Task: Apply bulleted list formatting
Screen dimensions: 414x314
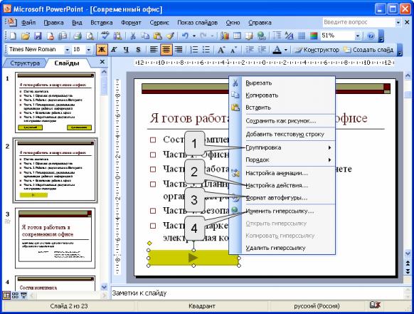Action: pos(206,50)
